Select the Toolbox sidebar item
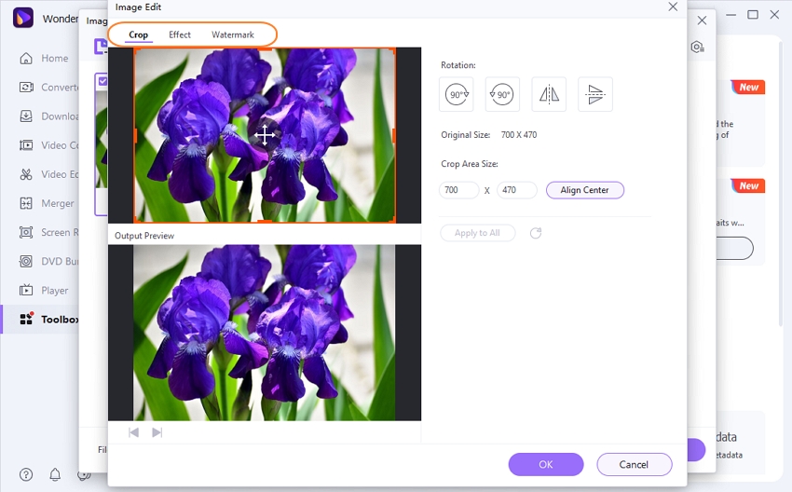This screenshot has height=492, width=792. point(40,320)
